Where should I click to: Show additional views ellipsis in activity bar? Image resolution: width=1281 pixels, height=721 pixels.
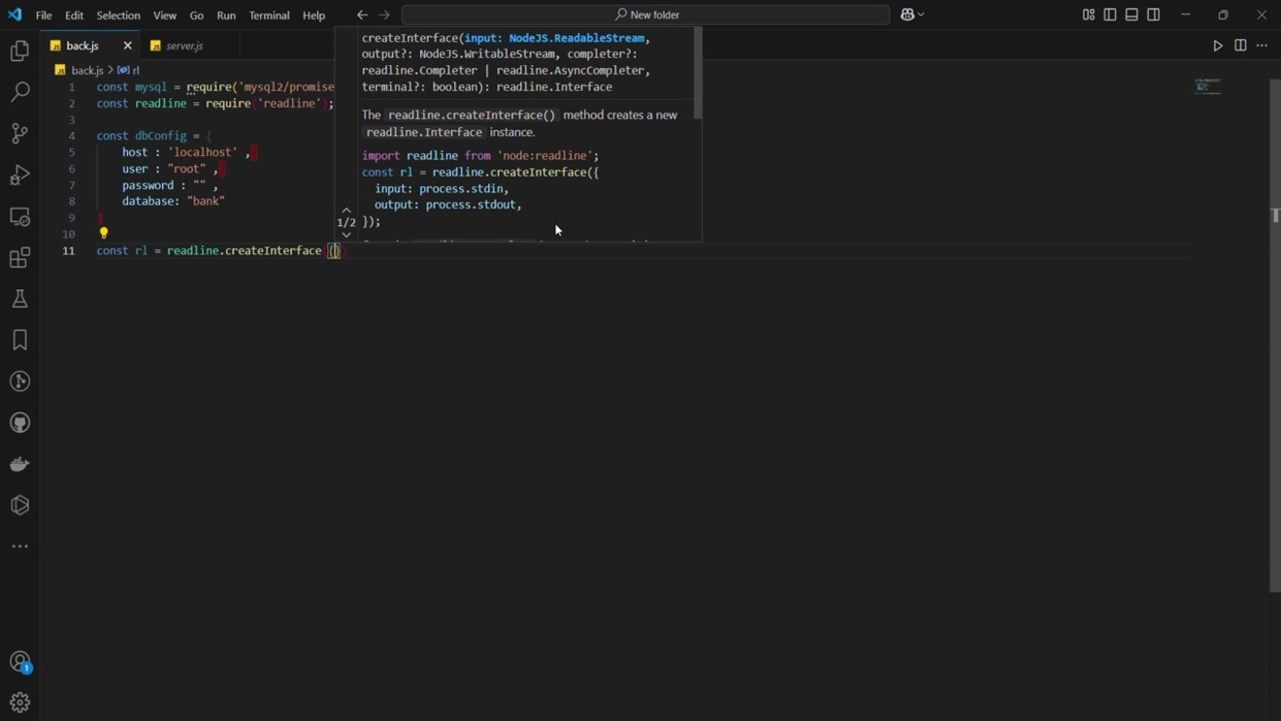pyautogui.click(x=19, y=546)
